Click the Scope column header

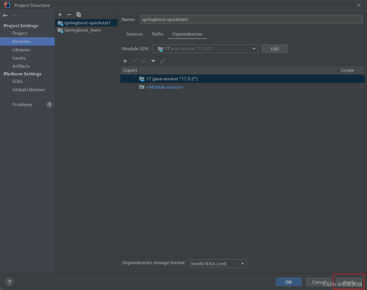pyautogui.click(x=351, y=70)
